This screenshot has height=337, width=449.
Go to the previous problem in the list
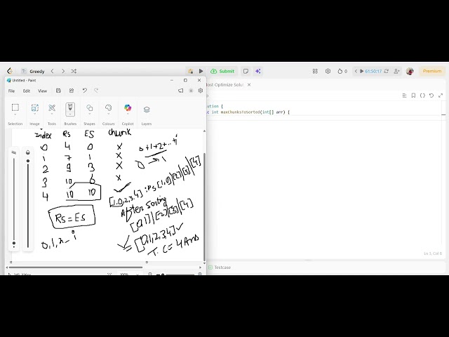pos(52,71)
